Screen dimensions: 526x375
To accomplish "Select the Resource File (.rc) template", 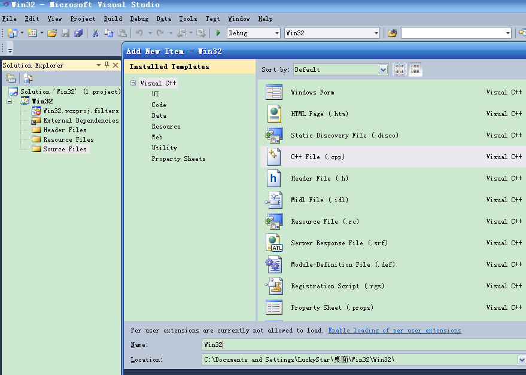I will [393, 221].
